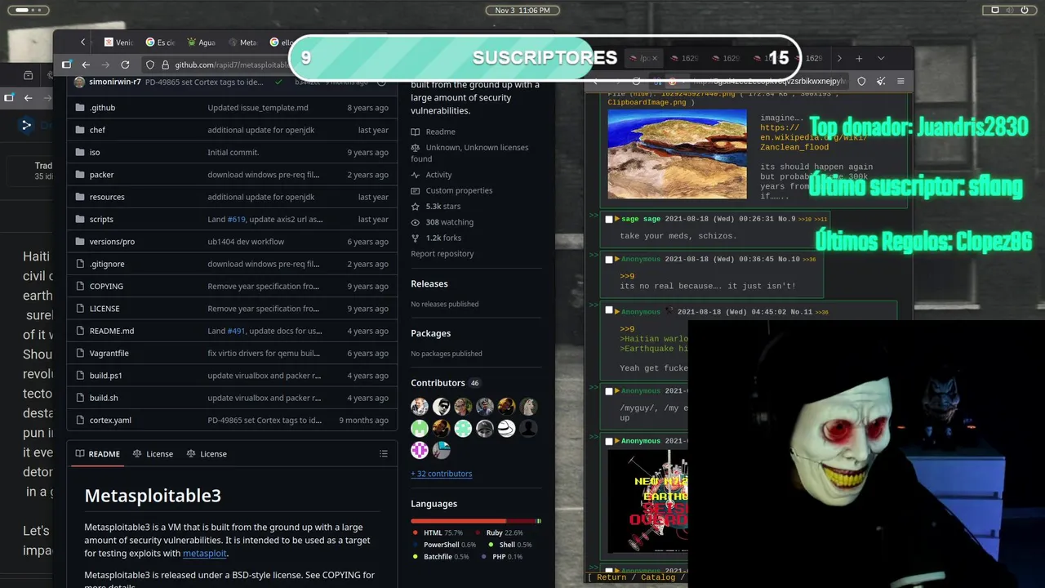Image resolution: width=1045 pixels, height=588 pixels.
Task: Open the resources folder
Action: tap(107, 197)
